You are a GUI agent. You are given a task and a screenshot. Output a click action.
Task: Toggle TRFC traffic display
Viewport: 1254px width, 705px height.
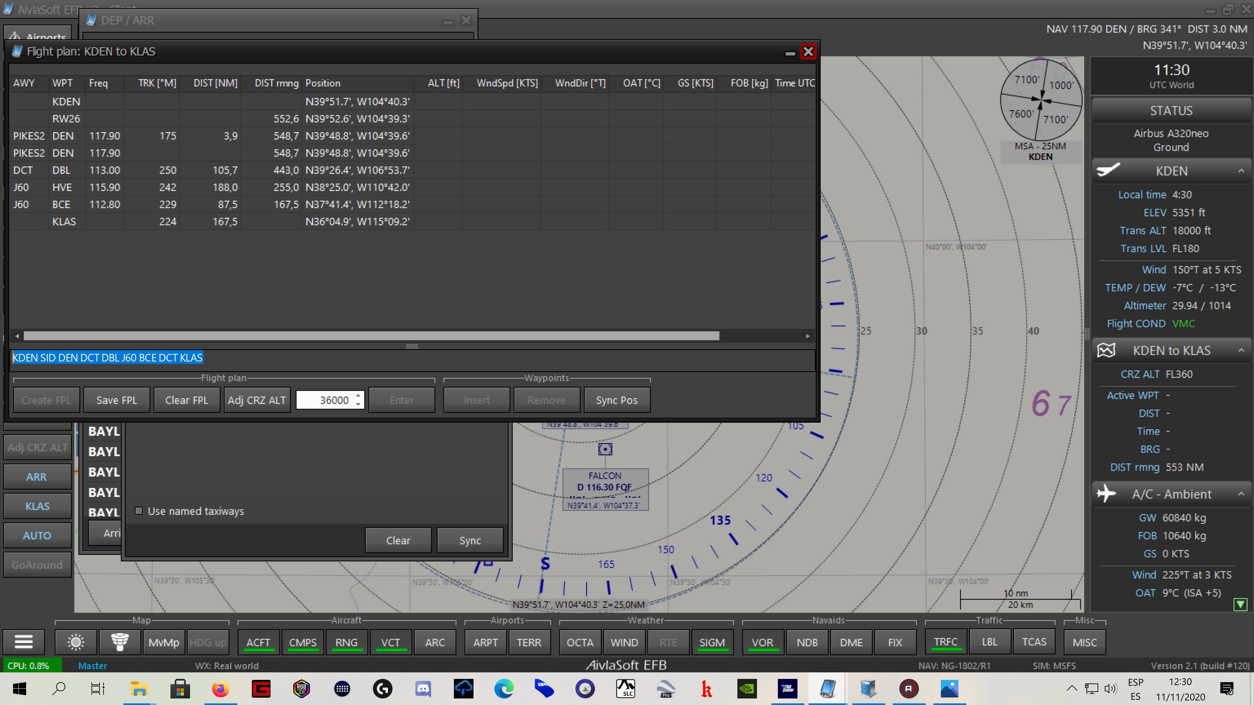click(945, 642)
